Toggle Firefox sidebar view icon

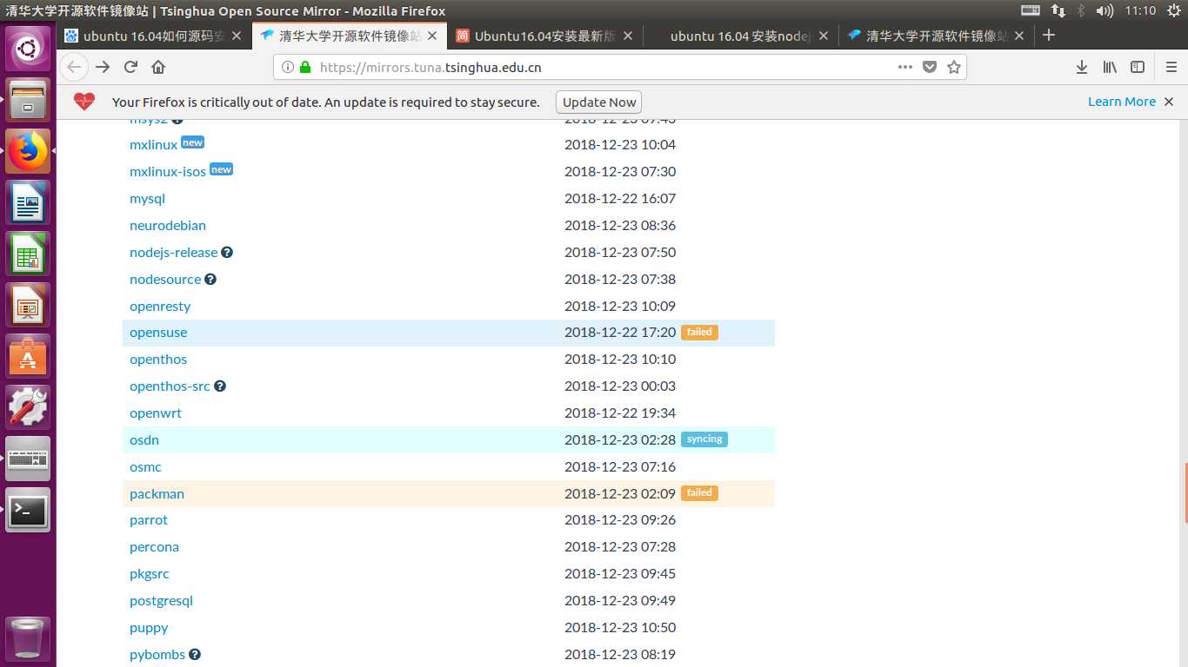pyautogui.click(x=1138, y=67)
